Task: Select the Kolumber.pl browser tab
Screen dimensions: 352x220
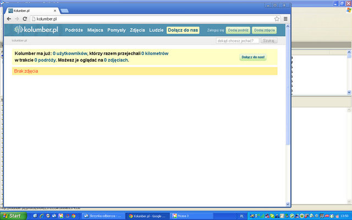Action: (31, 10)
